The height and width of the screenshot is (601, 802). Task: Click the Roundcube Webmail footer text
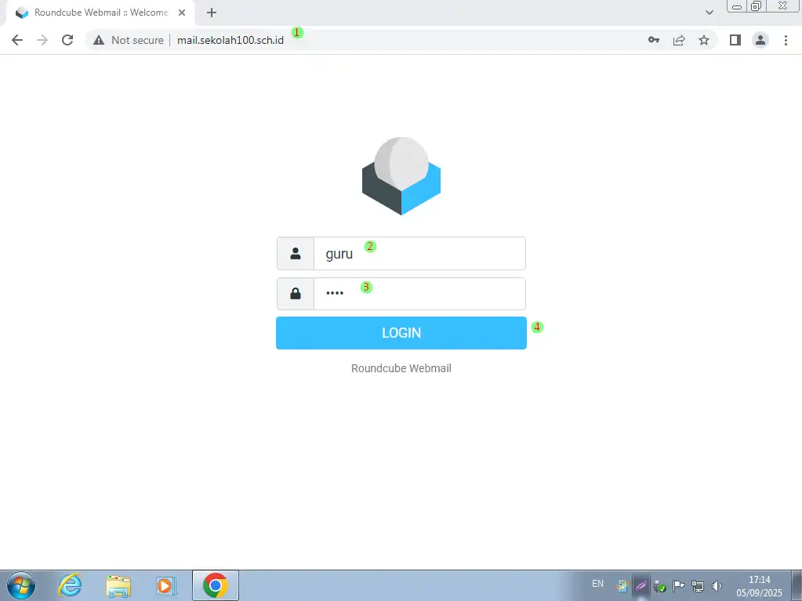pyautogui.click(x=401, y=368)
